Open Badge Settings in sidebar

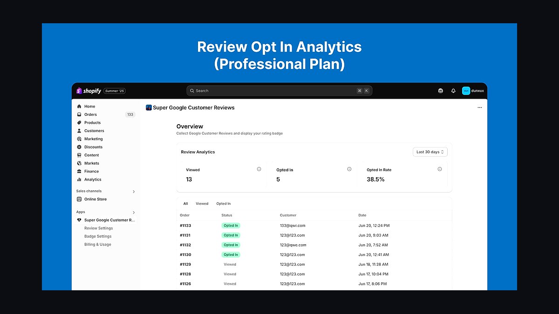pyautogui.click(x=98, y=236)
